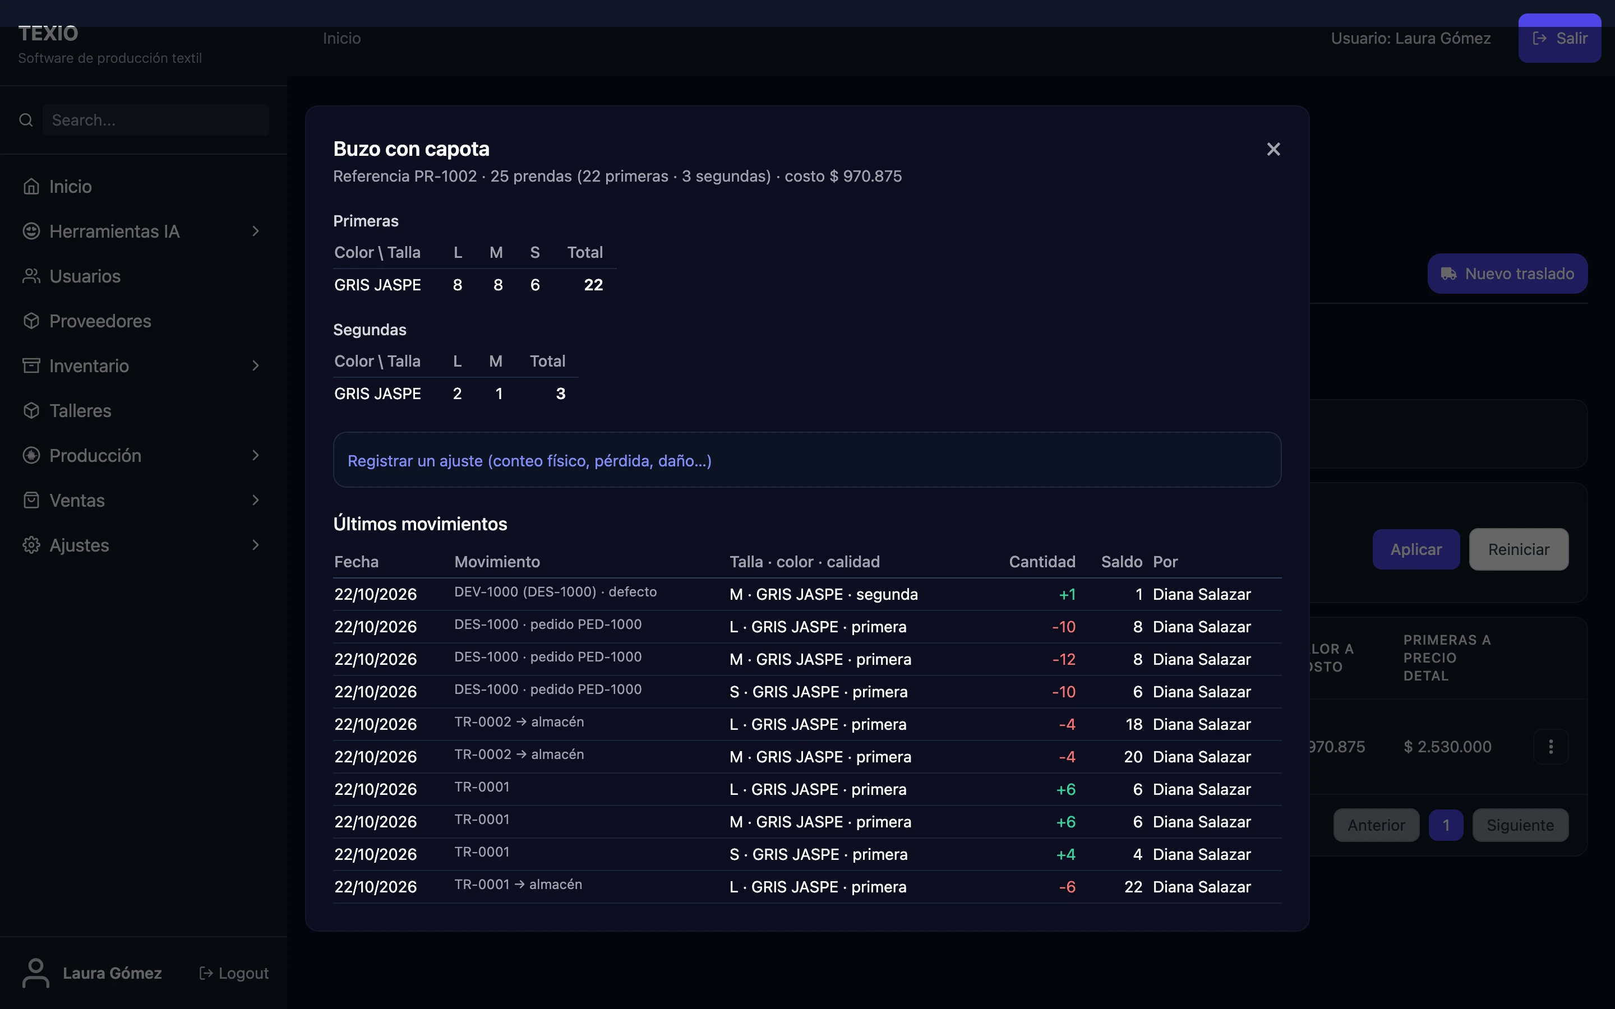Click movement DEV-1000 (DES-1000) · defecto

(555, 592)
